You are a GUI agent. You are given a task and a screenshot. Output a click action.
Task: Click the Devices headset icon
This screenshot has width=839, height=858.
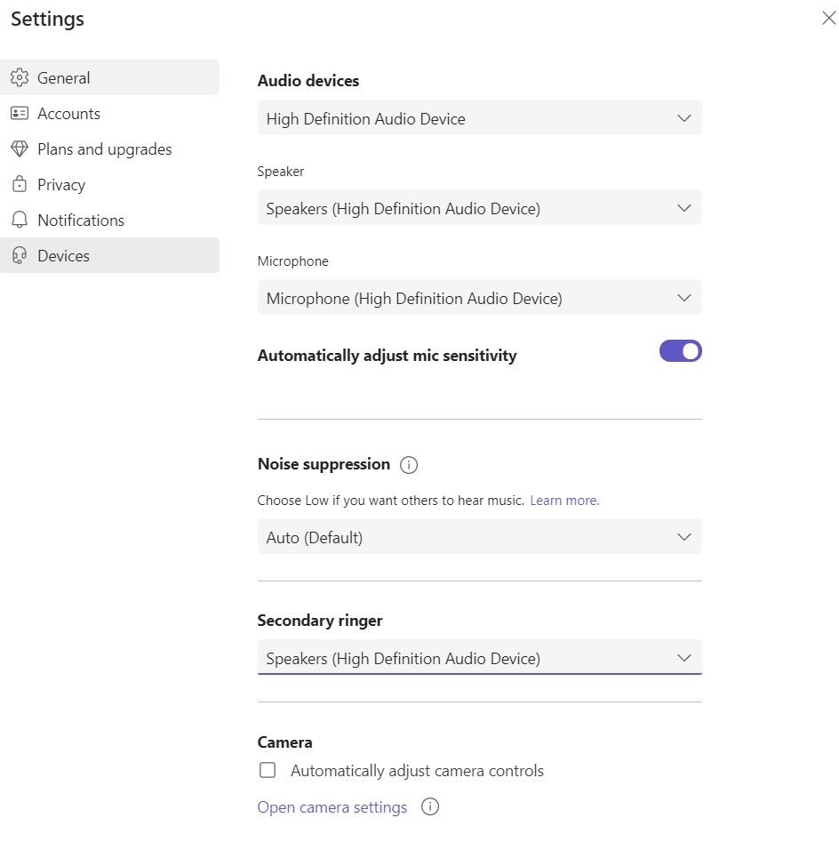coord(20,255)
